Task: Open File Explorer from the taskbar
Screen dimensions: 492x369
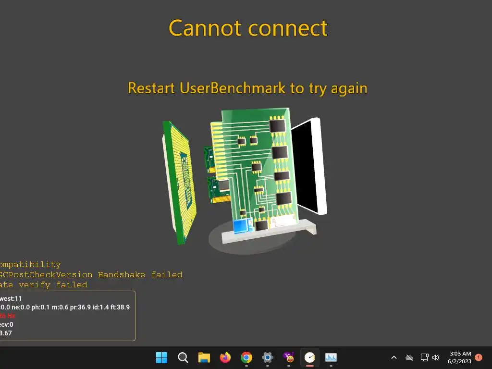Action: pos(204,357)
